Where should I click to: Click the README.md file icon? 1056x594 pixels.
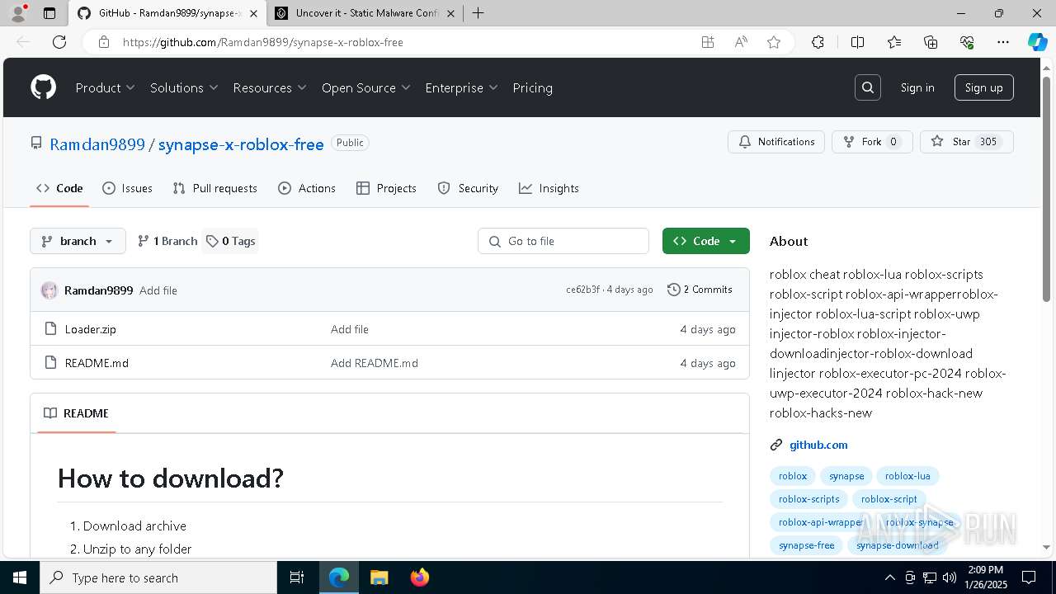coord(50,362)
